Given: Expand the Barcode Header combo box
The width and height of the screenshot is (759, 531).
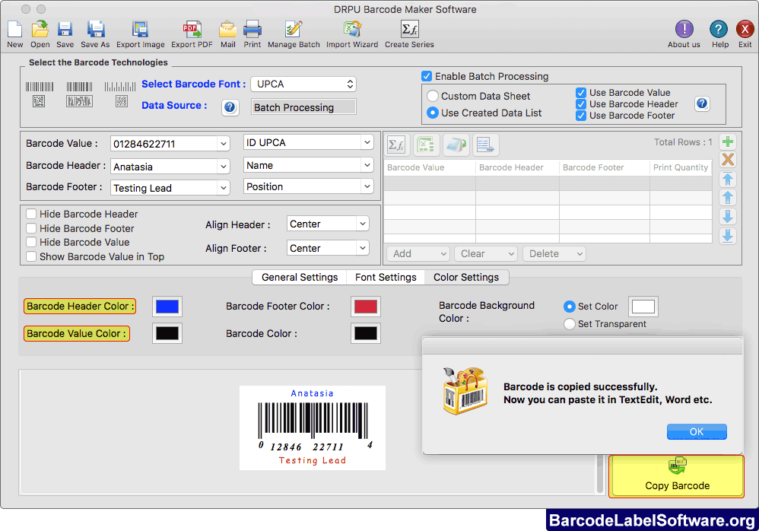Looking at the screenshot, I should tap(223, 167).
